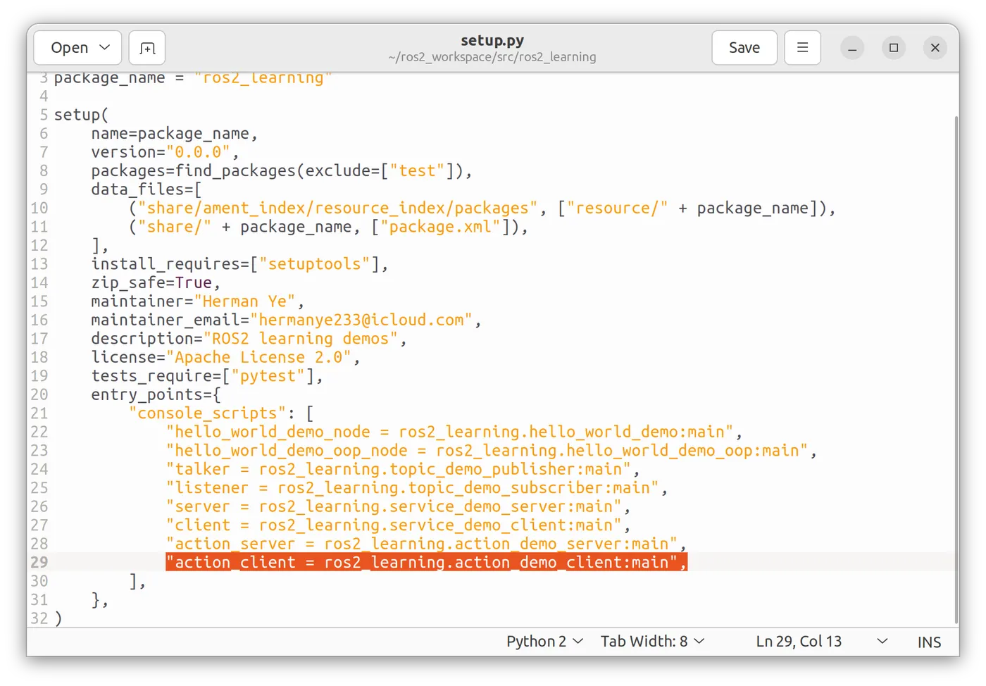Open the Python 2 language selector
The height and width of the screenshot is (686, 986).
click(x=544, y=642)
